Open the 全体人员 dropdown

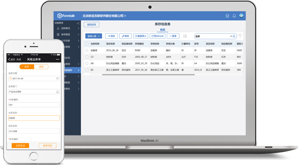click(x=94, y=36)
